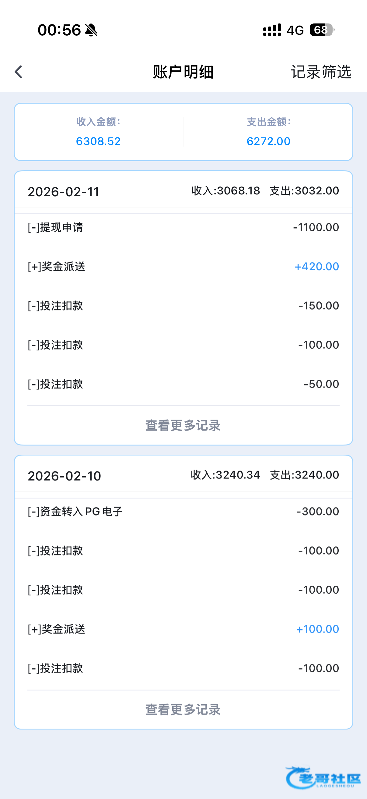Screen dimensions: 367x799
Task: Select the 投注扣款 -50.00 record
Action: (x=183, y=384)
